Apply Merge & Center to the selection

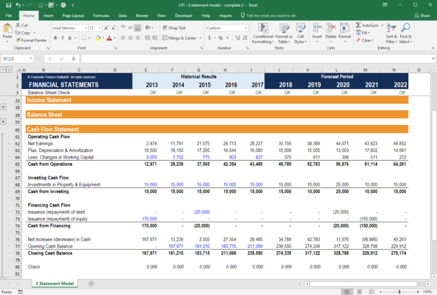[x=179, y=38]
